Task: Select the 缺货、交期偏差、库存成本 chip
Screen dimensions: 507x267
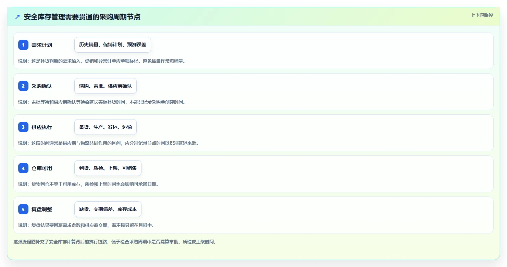Action: 108,209
